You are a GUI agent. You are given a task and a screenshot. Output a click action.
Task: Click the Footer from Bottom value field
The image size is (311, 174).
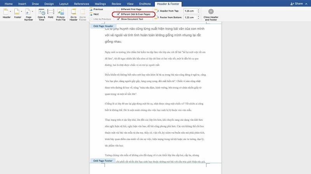click(190, 17)
